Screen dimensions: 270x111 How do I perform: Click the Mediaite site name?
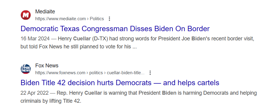point(45,12)
